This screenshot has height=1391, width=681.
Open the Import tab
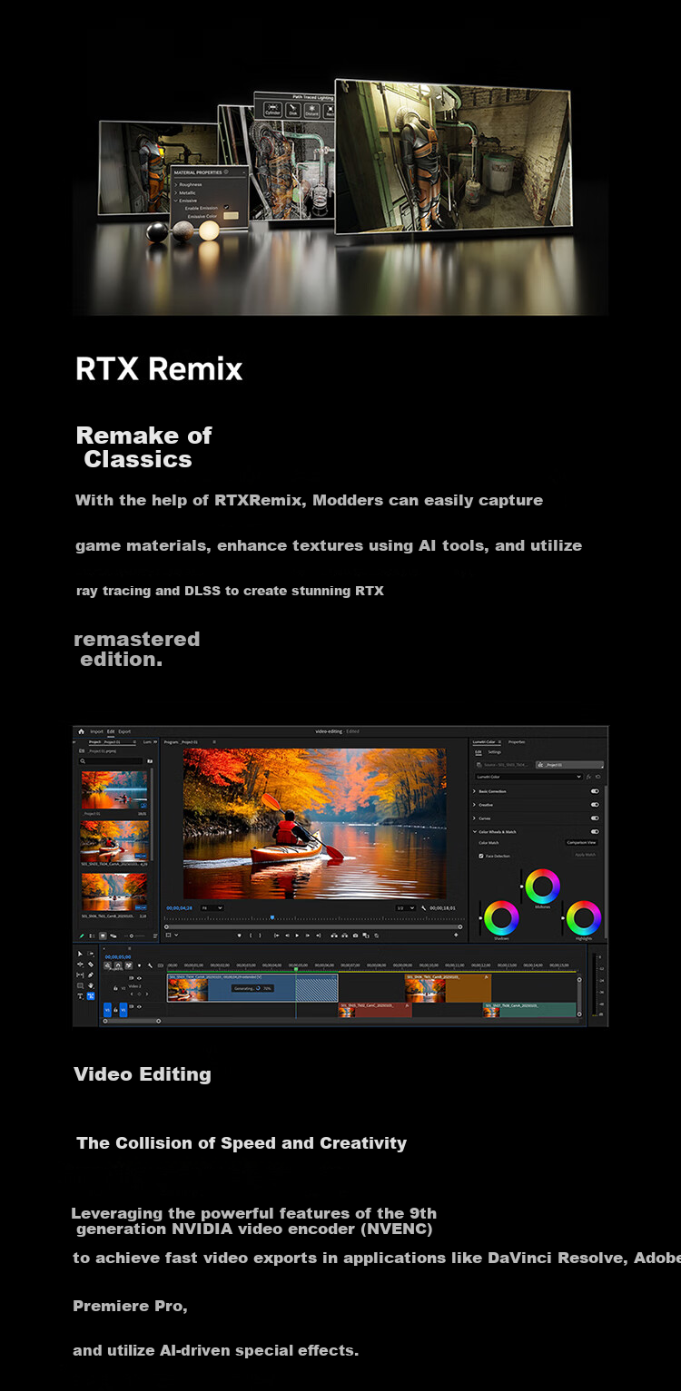(96, 731)
